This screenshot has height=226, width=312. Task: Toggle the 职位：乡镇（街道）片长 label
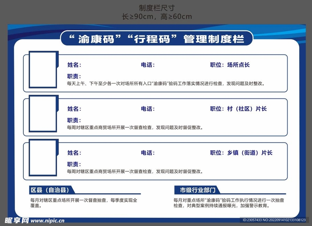(x=241, y=153)
